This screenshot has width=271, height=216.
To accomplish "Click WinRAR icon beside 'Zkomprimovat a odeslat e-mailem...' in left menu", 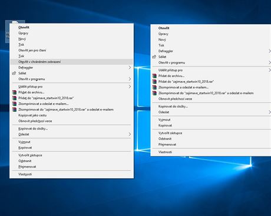I will [14, 104].
